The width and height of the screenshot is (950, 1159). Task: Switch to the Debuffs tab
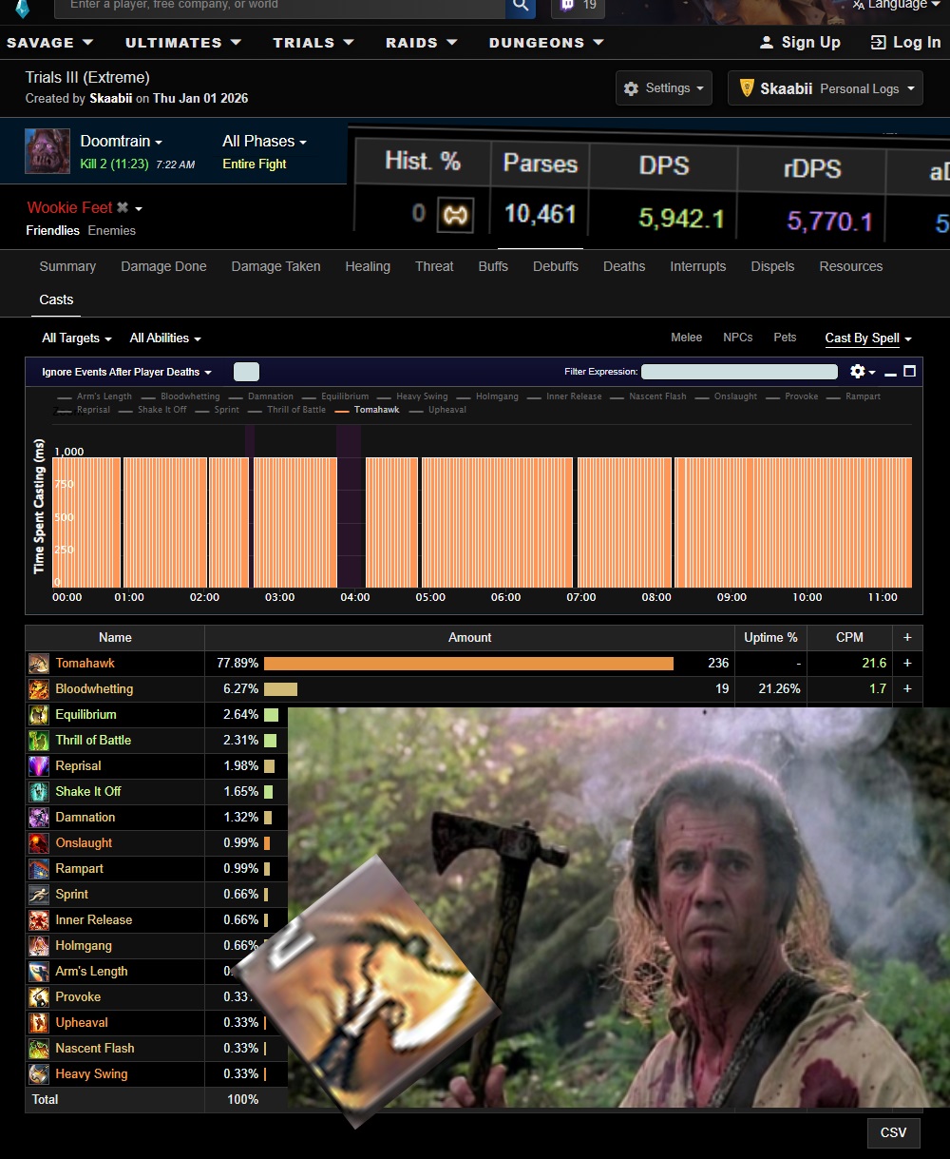point(556,267)
